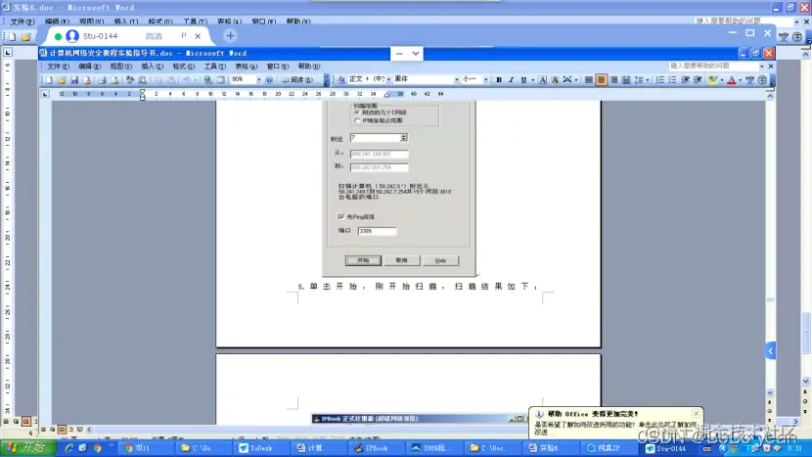Click the highlighted Center align icon
This screenshot has height=457, width=812.
[602, 80]
